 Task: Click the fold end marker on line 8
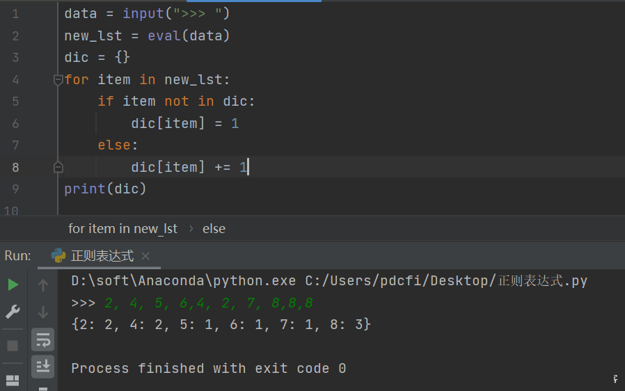coord(58,167)
